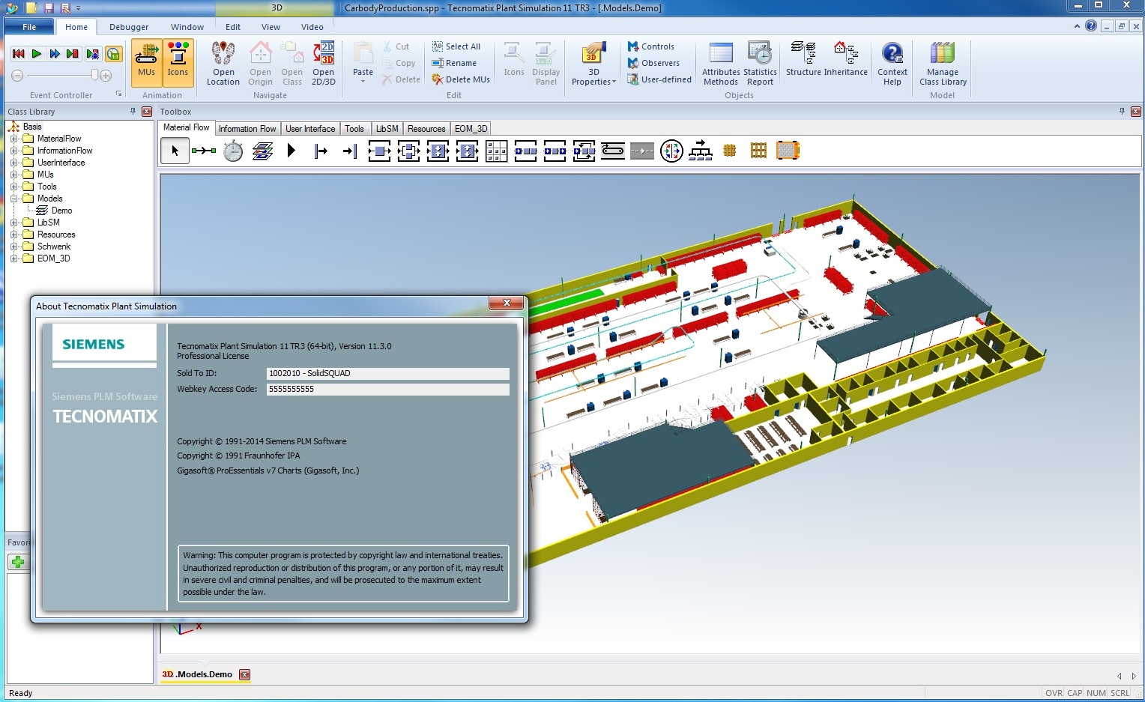Toggle Icons animation
Image resolution: width=1145 pixels, height=702 pixels.
coord(178,61)
